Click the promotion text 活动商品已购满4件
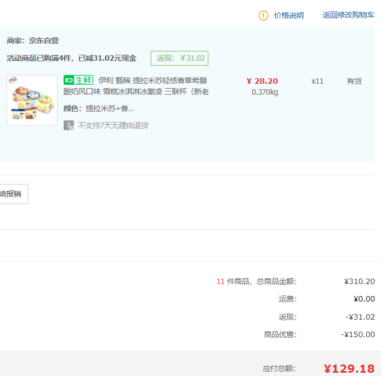The height and width of the screenshot is (376, 381). tap(39, 58)
